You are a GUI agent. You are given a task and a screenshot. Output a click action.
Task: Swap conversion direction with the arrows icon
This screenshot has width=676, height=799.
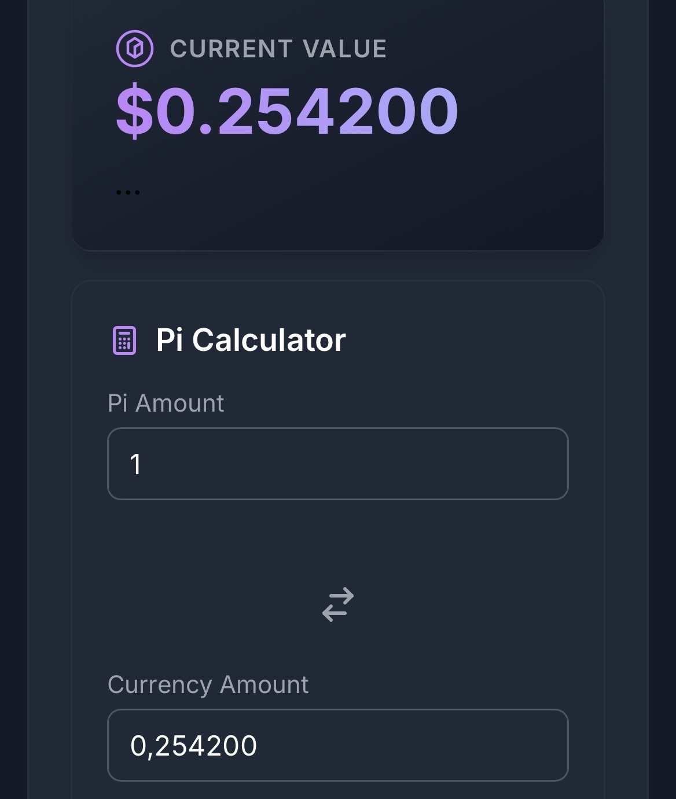tap(338, 604)
